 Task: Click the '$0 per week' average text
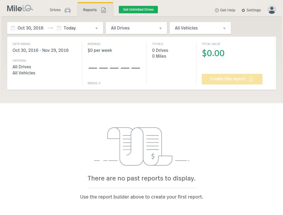click(x=100, y=50)
